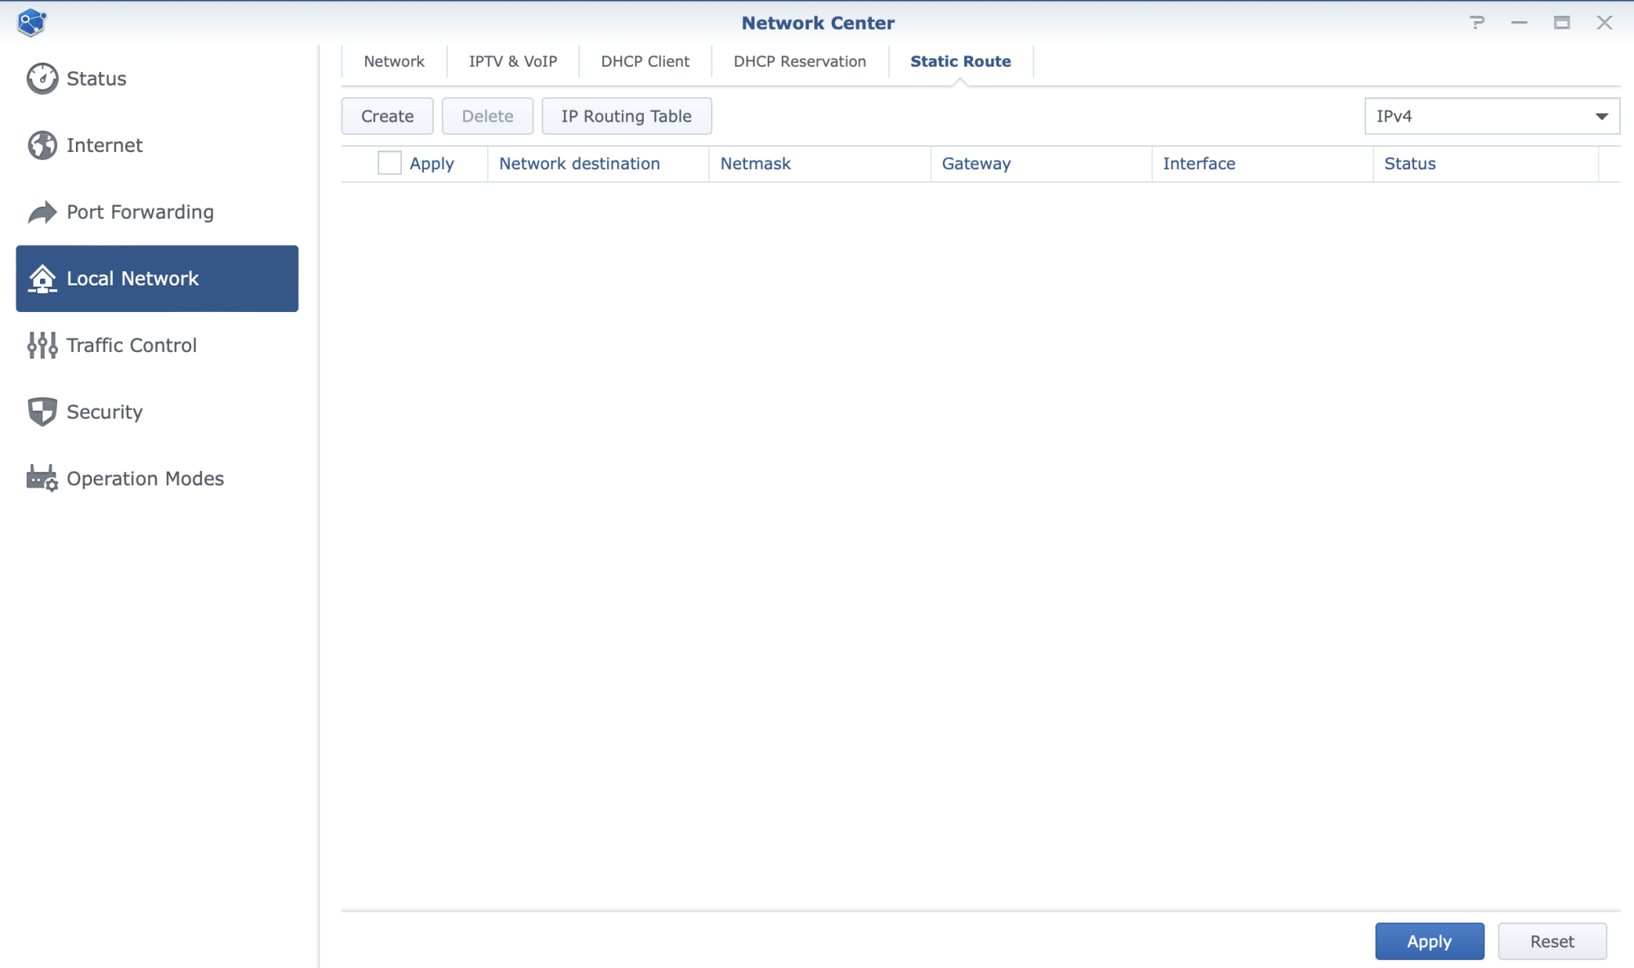Open Traffic Control sliders icon
Image resolution: width=1634 pixels, height=968 pixels.
point(42,346)
